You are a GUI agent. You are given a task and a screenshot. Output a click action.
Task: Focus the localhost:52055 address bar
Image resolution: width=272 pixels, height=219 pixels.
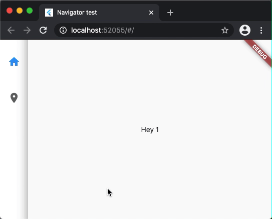(x=144, y=30)
